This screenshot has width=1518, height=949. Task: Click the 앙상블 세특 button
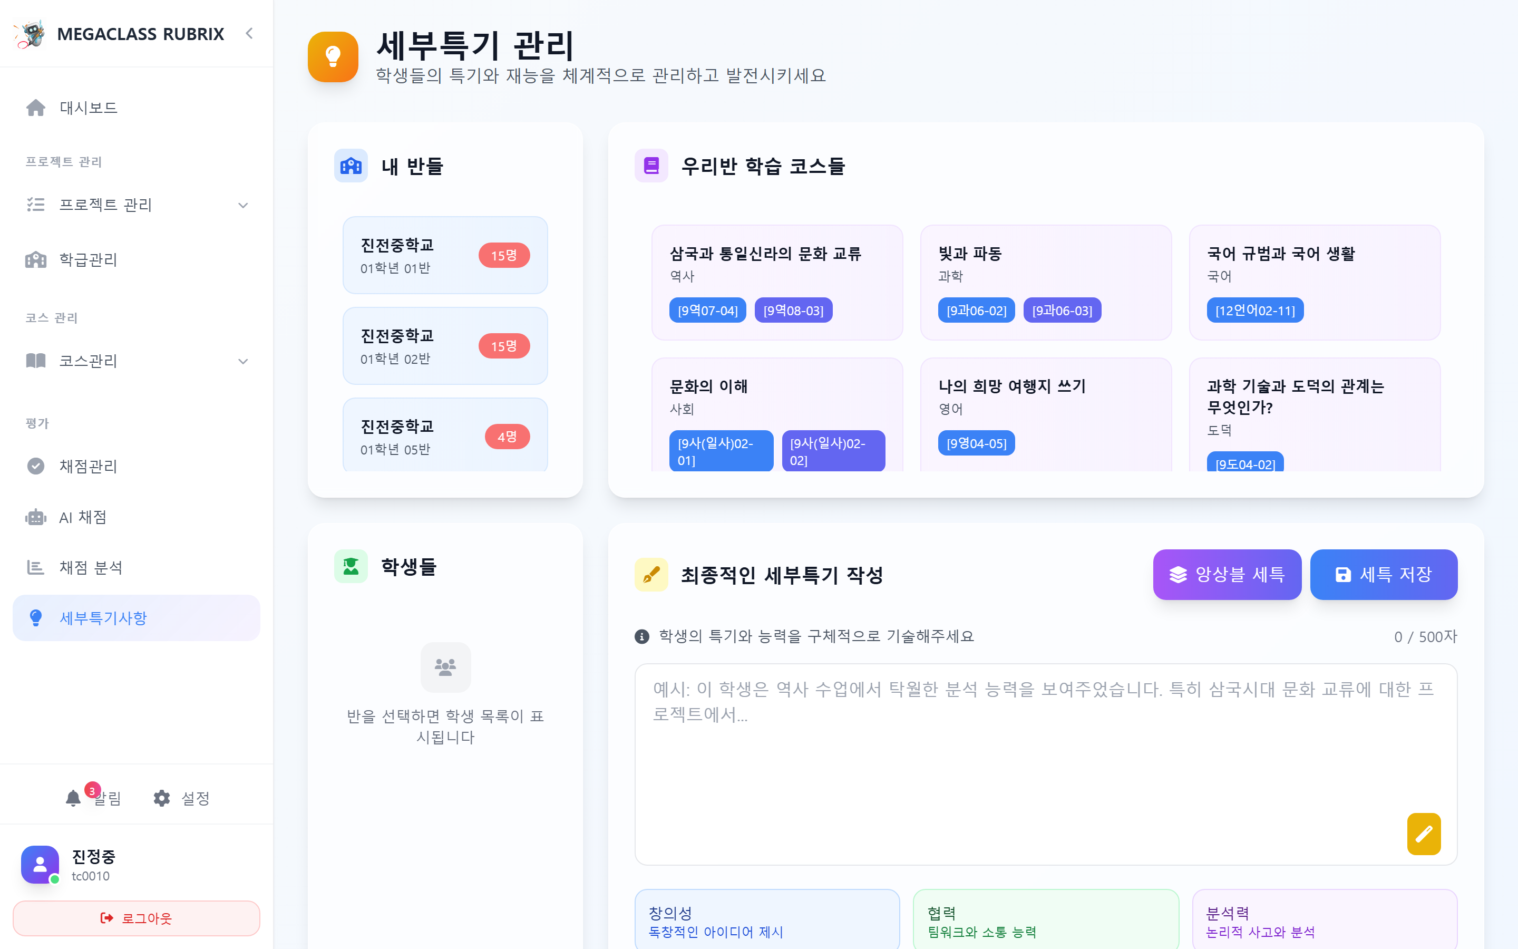point(1227,574)
